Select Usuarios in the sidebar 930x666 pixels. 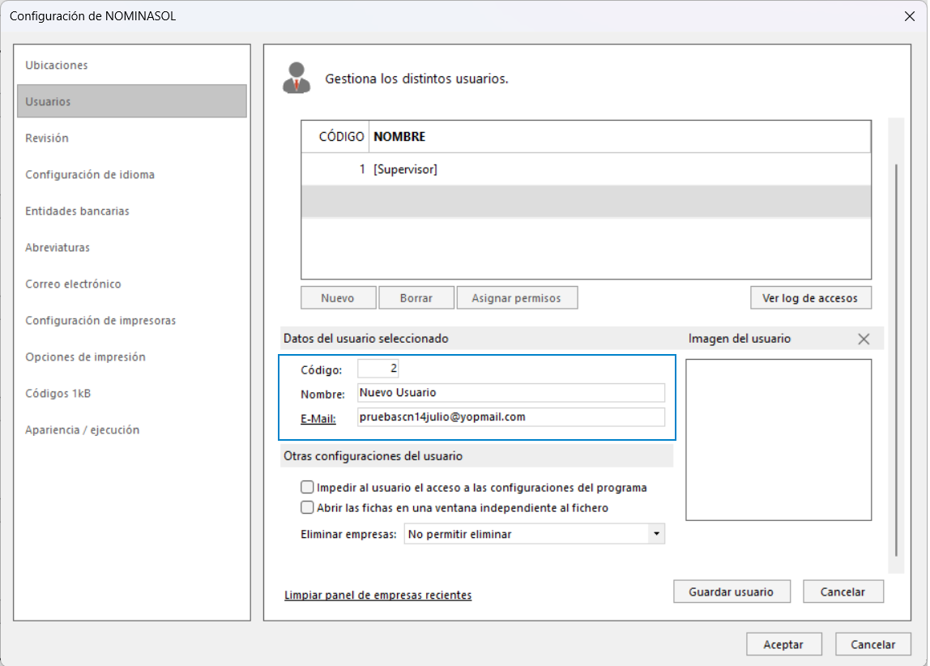pyautogui.click(x=132, y=101)
